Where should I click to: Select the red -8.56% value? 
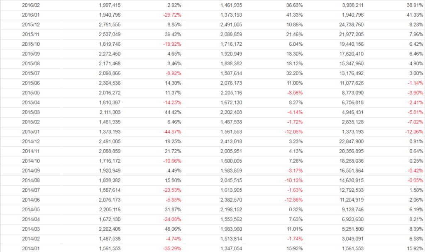click(x=294, y=93)
